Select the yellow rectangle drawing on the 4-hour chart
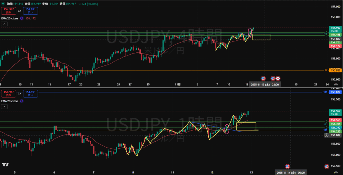This screenshot has width=343, height=175. coord(261,37)
